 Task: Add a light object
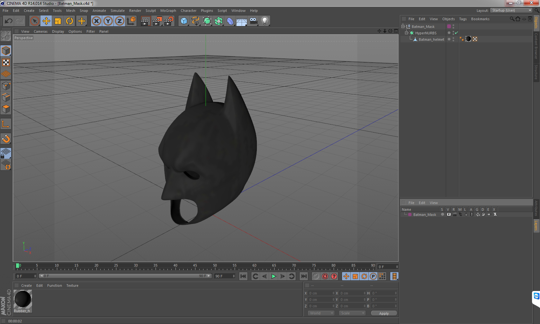click(265, 21)
